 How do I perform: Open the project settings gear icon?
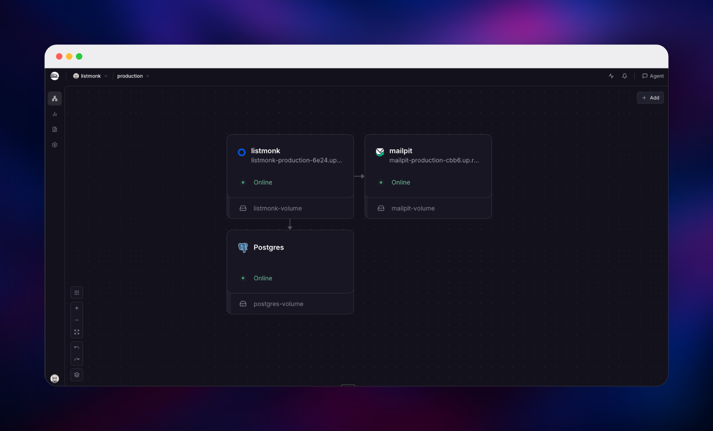point(55,145)
